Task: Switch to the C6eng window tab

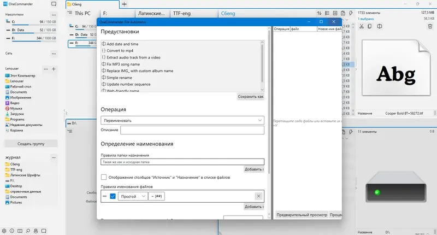Action: pyautogui.click(x=92, y=4)
